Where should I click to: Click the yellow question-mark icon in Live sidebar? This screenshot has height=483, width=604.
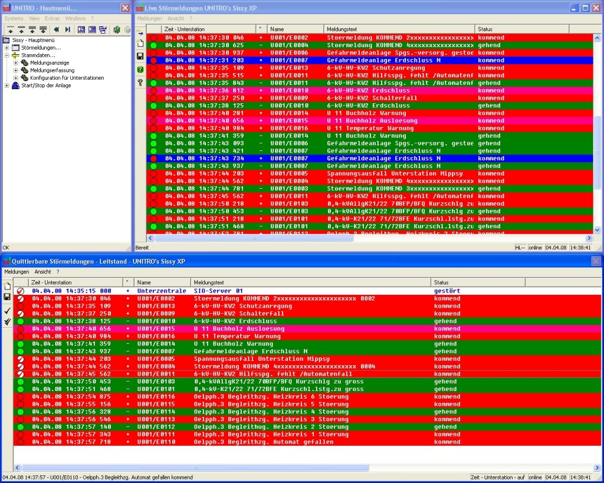tap(140, 82)
